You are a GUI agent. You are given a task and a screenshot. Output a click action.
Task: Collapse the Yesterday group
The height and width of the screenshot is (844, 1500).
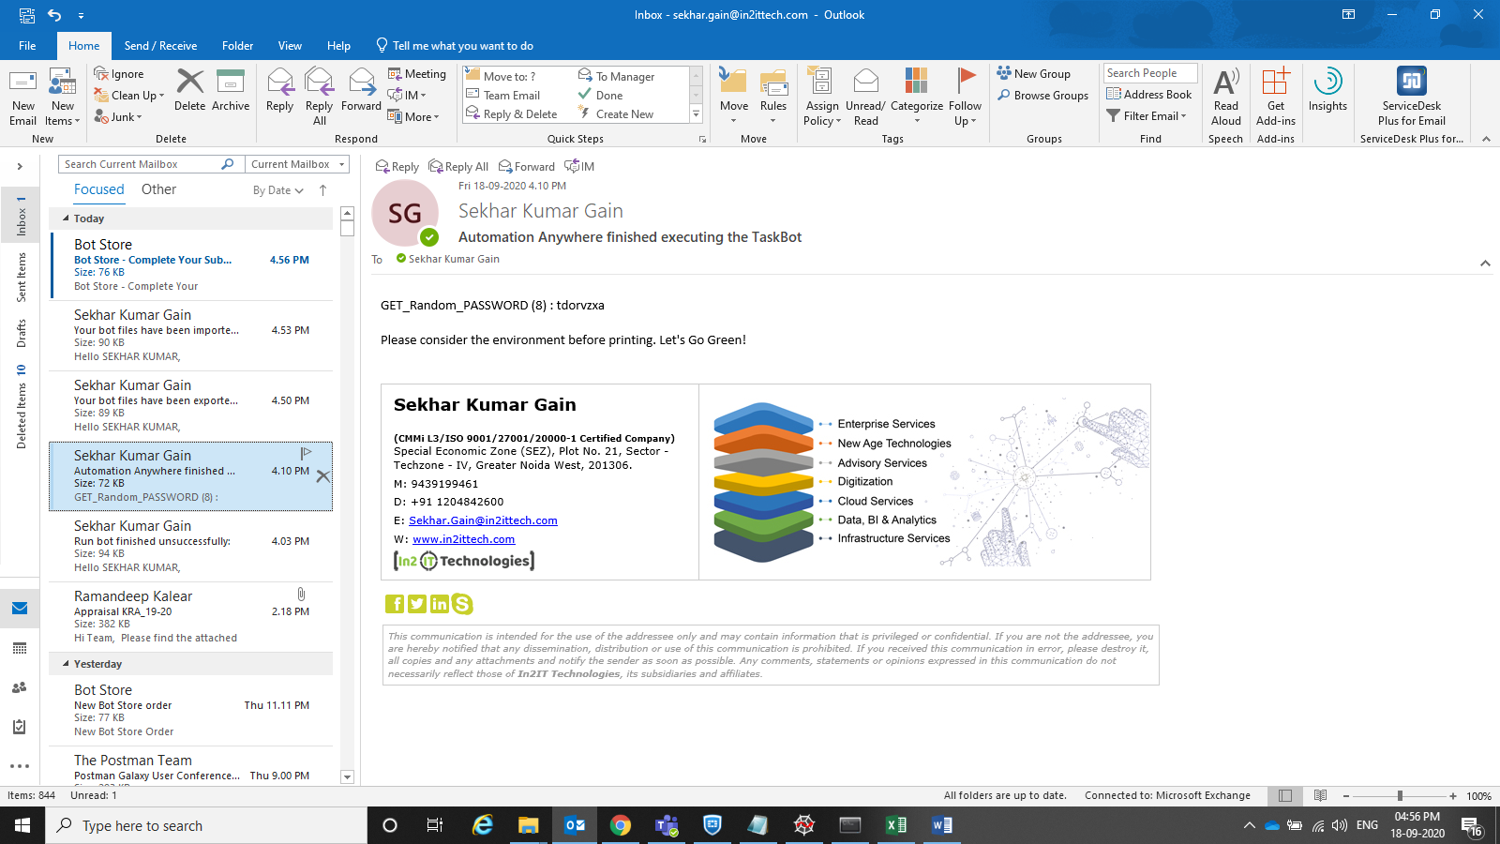point(66,664)
